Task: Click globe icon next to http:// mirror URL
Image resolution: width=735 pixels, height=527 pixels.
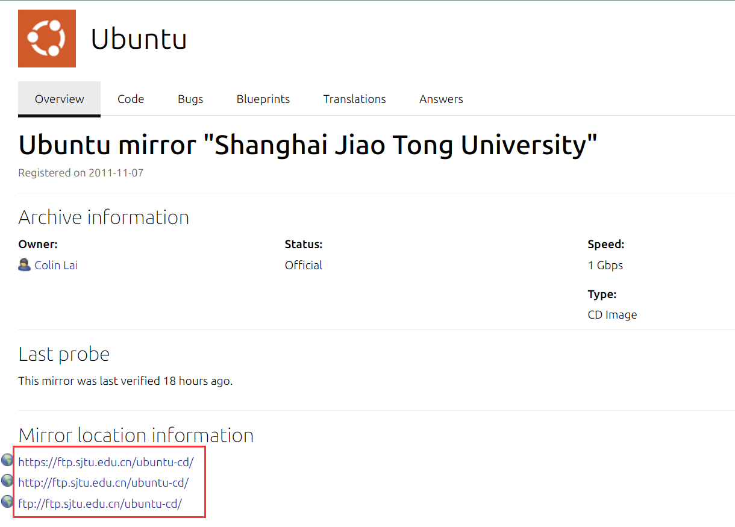Action: (7, 481)
